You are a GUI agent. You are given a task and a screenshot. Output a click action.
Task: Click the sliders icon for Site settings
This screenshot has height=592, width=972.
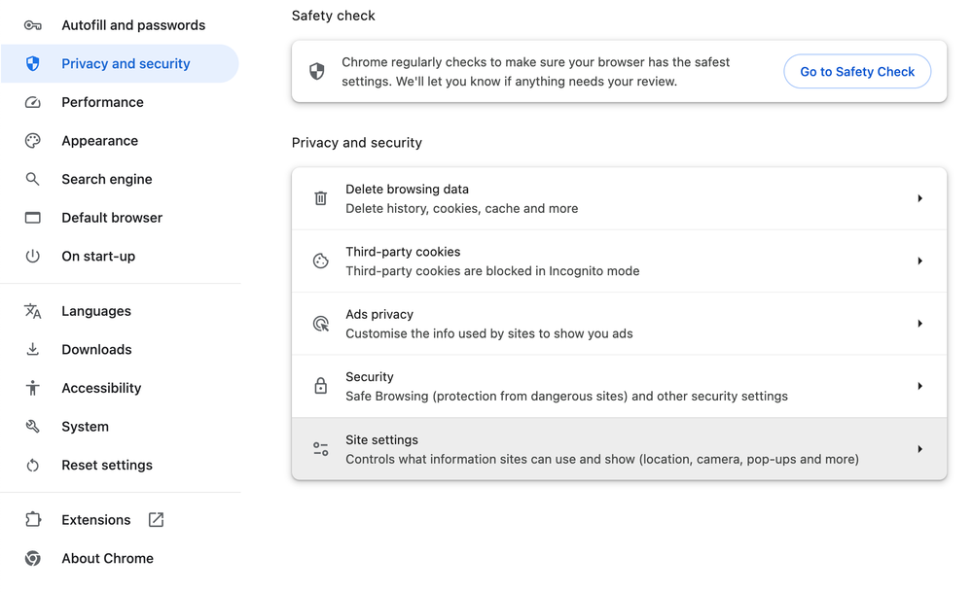[x=320, y=449]
